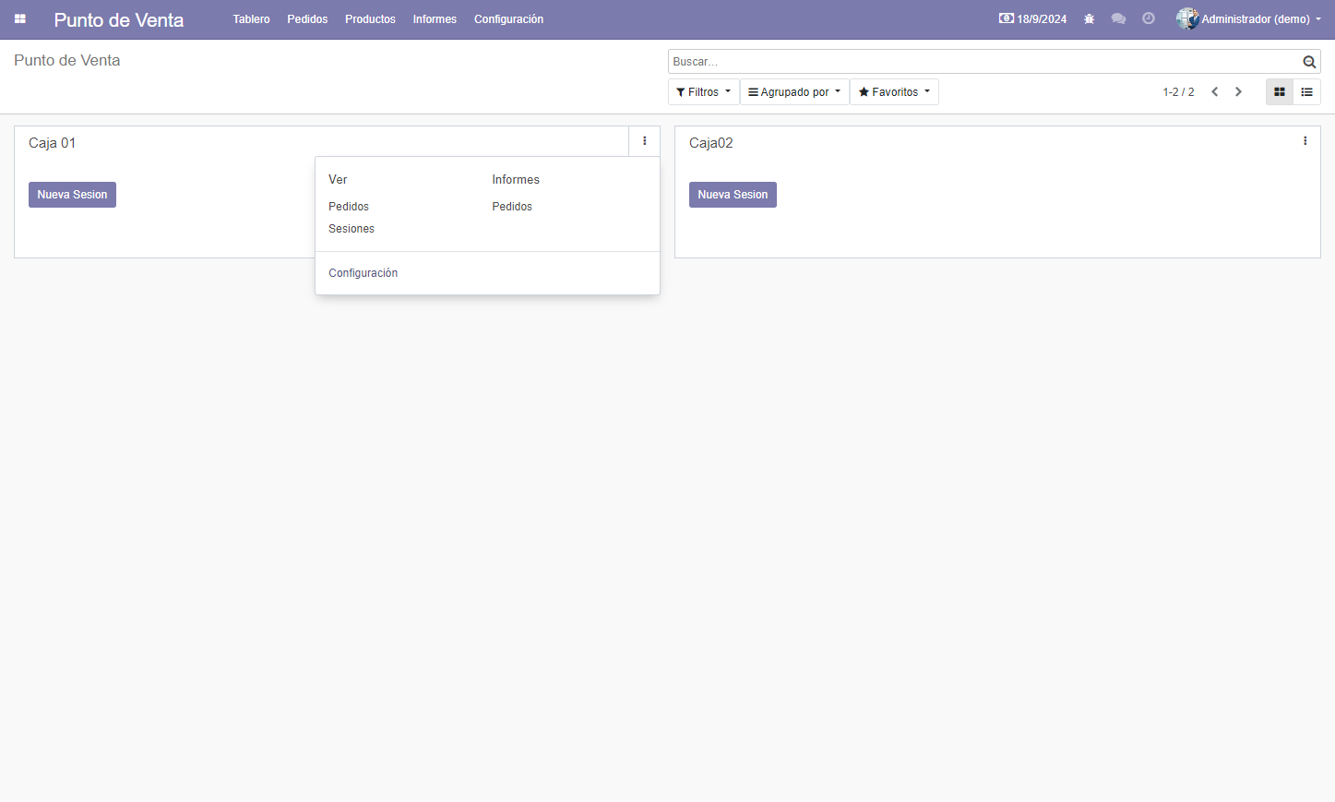
Task: Click the debug bug icon
Action: tap(1089, 18)
